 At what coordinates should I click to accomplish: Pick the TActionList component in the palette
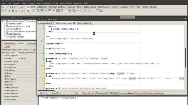coord(102,10)
